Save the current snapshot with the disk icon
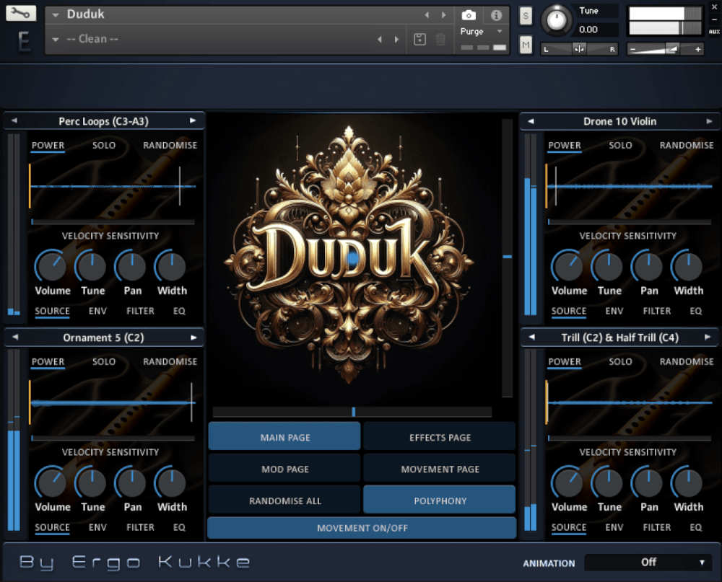The image size is (722, 582). (x=419, y=40)
